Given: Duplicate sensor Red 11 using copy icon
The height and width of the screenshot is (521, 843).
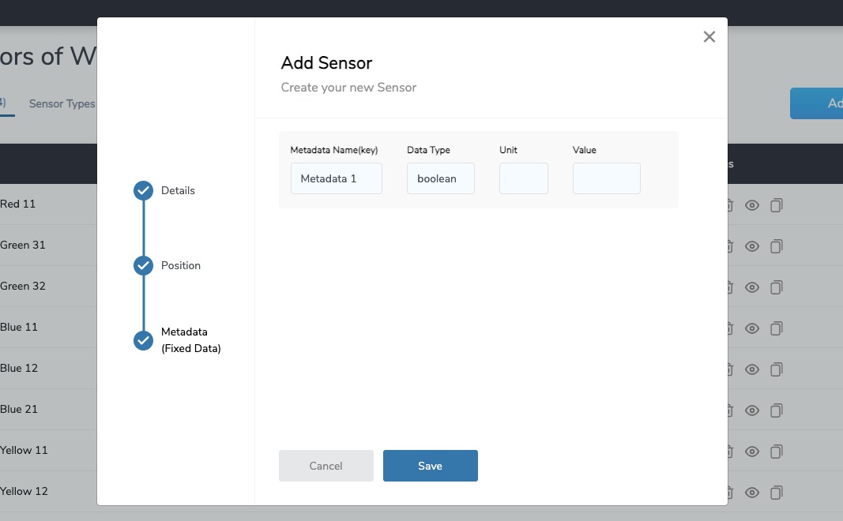Looking at the screenshot, I should coord(777,204).
